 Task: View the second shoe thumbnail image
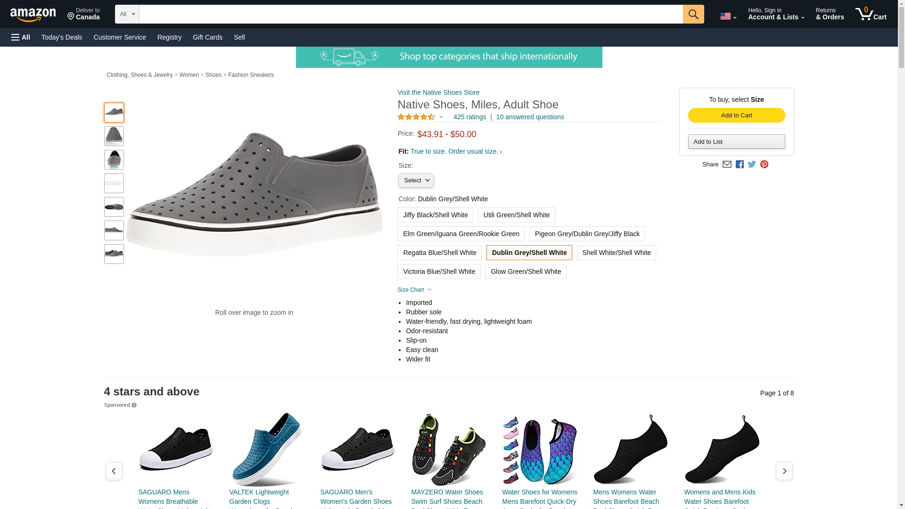tap(114, 136)
